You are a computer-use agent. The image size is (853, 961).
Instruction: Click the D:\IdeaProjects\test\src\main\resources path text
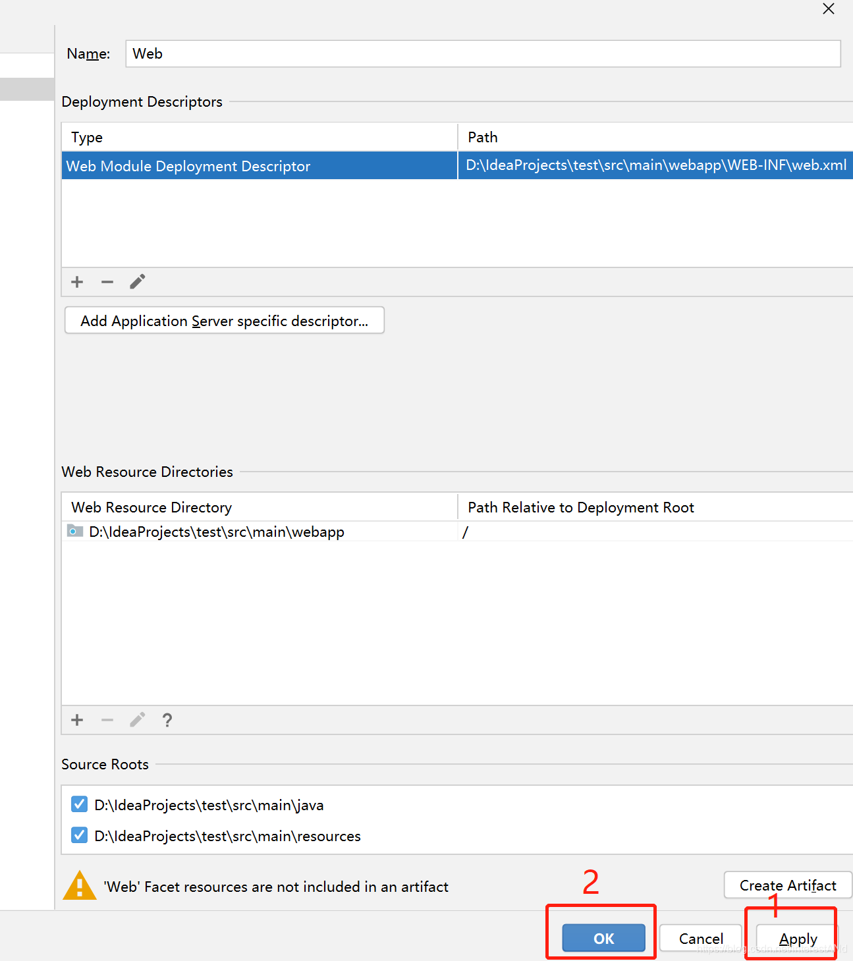[x=227, y=836]
